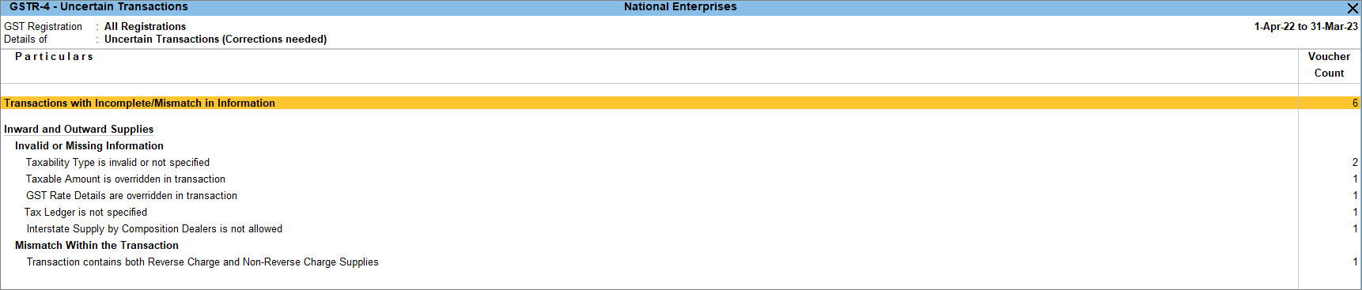Click the Details of label
This screenshot has height=290, width=1362.
(25, 39)
